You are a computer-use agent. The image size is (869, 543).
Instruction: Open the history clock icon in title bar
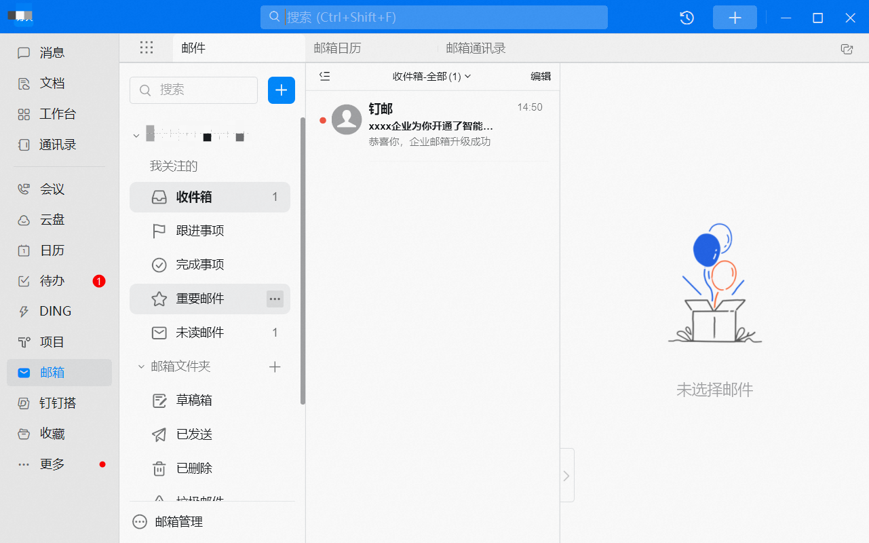pyautogui.click(x=687, y=18)
